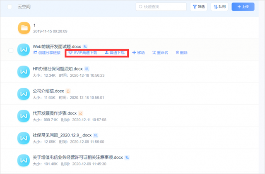The image size is (265, 174).
Task: Click the 上传 upload button
Action: [243, 7]
